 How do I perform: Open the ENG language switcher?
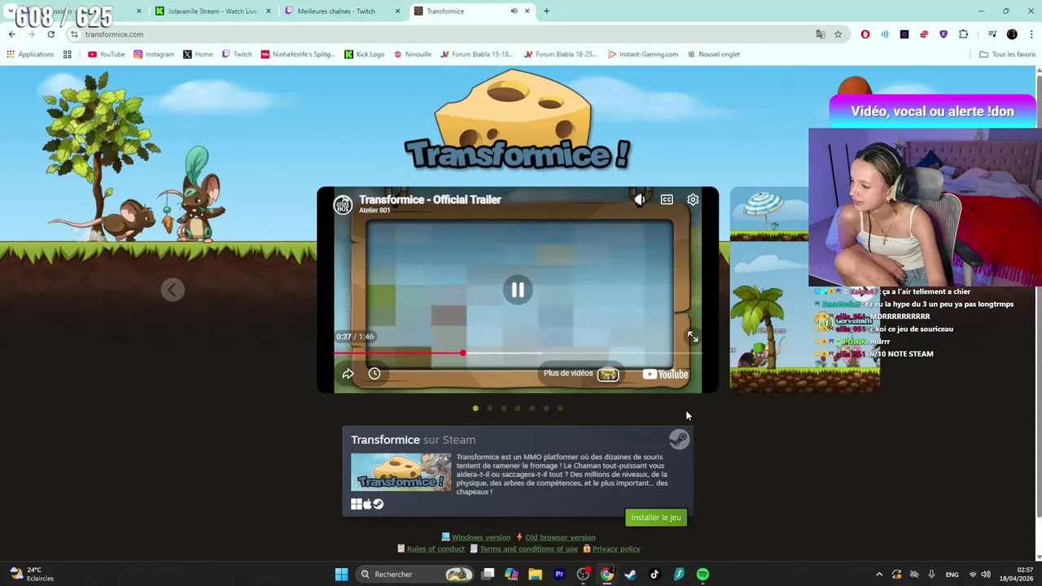tap(952, 575)
